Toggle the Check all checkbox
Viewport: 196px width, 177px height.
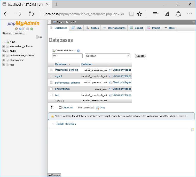[60, 107]
